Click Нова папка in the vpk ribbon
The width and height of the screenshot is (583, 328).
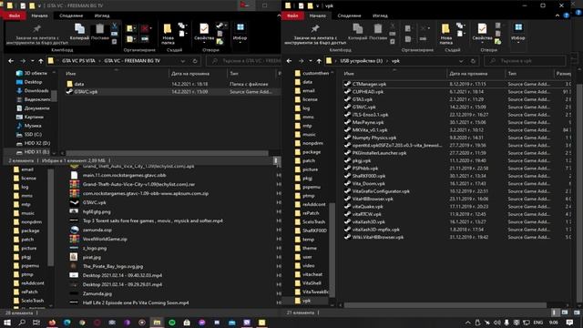tap(445, 34)
